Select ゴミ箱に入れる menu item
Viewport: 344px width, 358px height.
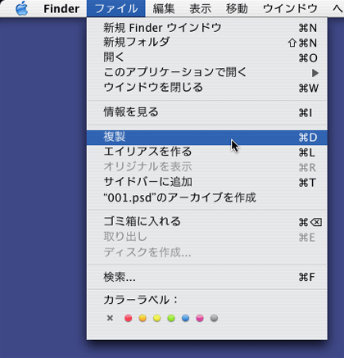207,222
